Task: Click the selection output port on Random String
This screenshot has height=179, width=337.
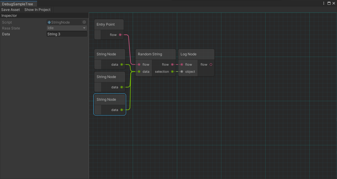Action: click(173, 72)
